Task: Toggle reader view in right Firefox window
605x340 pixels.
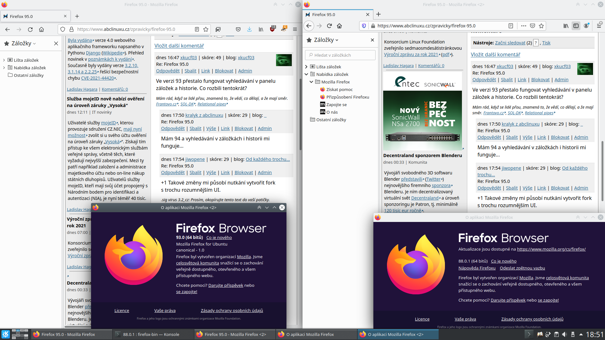Action: coord(511,26)
